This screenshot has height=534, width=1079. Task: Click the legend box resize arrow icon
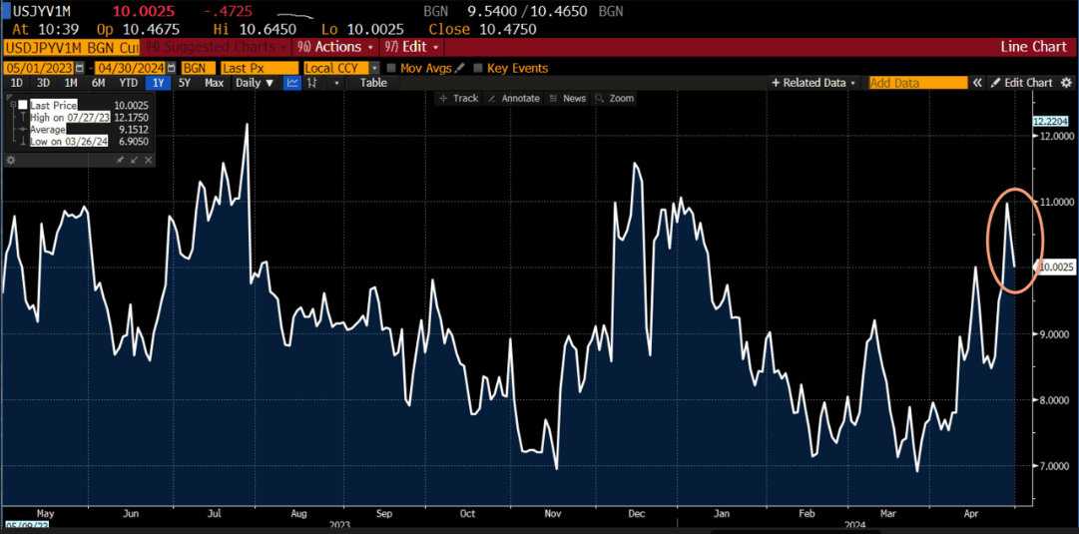(134, 160)
